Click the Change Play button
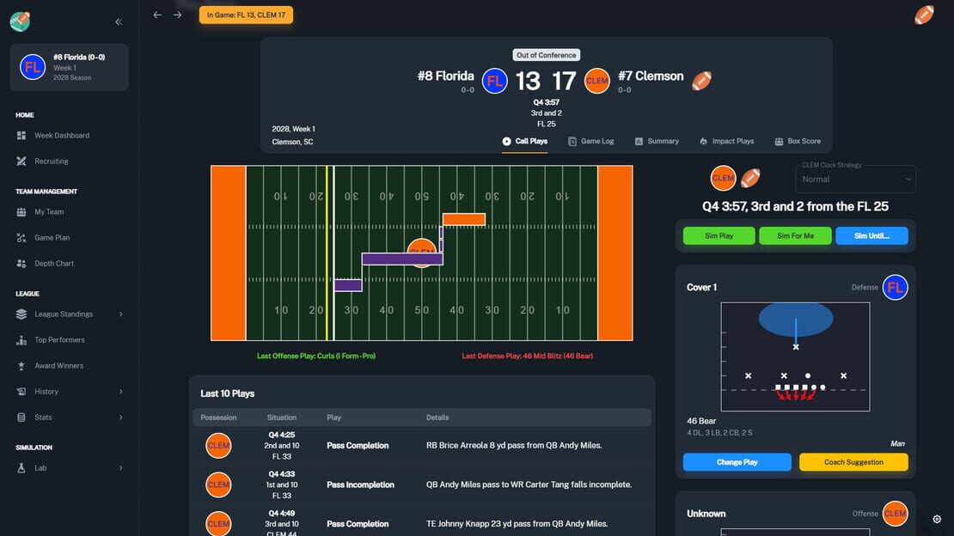Screen dimensions: 954x536 click(x=737, y=462)
